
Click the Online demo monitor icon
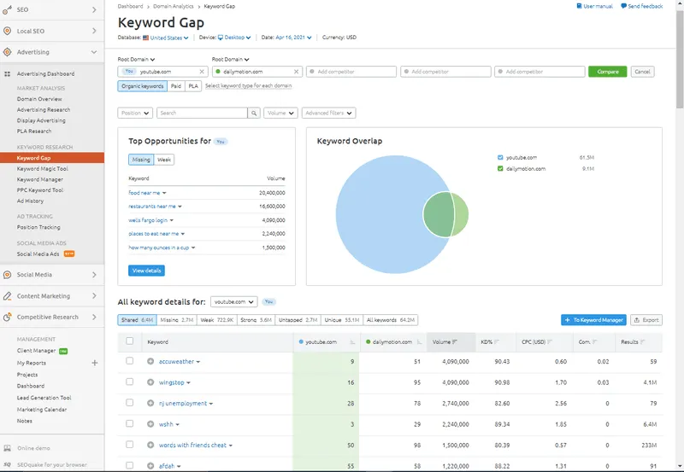(x=7, y=448)
